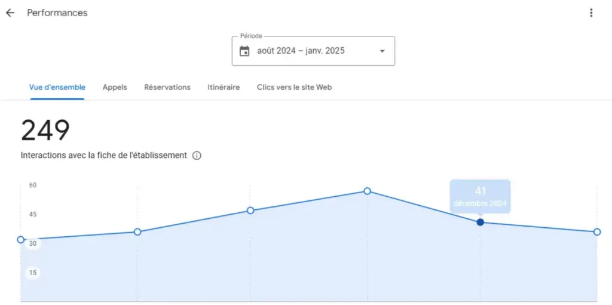Open the three-dot more options menu
Viewport: 612px width, 305px height.
coord(591,13)
